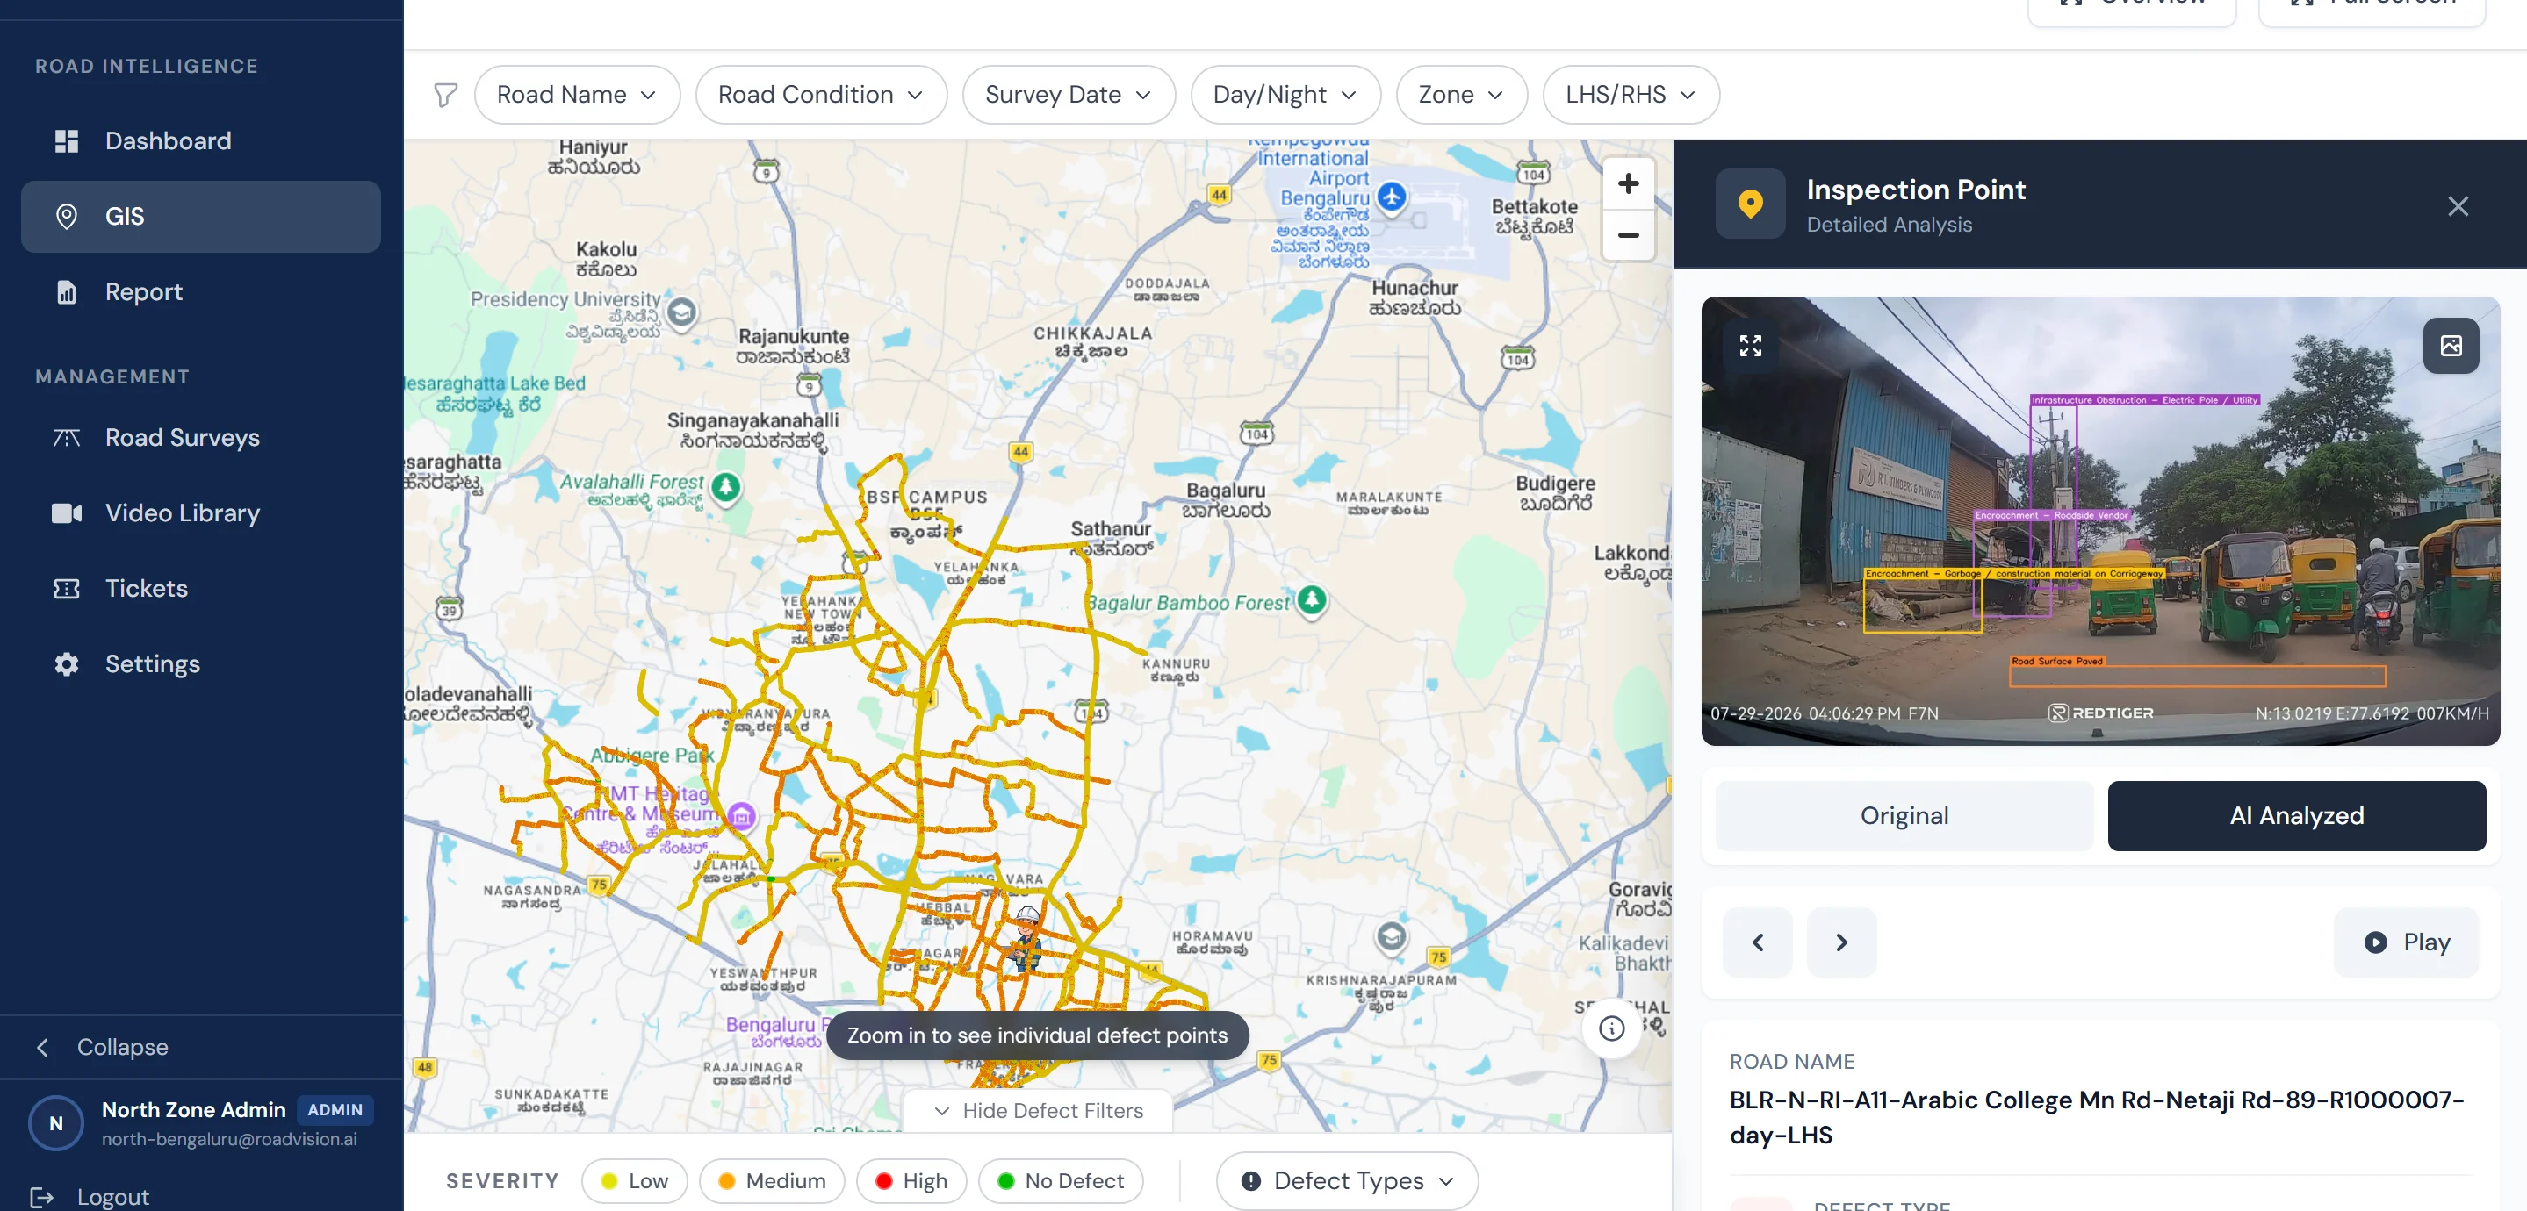The width and height of the screenshot is (2527, 1211).
Task: Open the Day/Night dropdown
Action: 1285,95
